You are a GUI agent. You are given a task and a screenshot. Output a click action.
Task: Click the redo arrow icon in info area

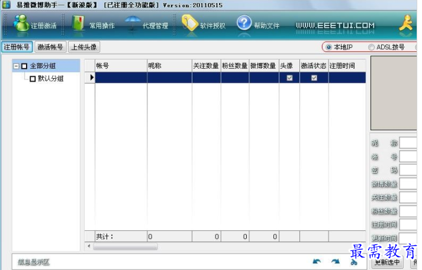pos(336,261)
